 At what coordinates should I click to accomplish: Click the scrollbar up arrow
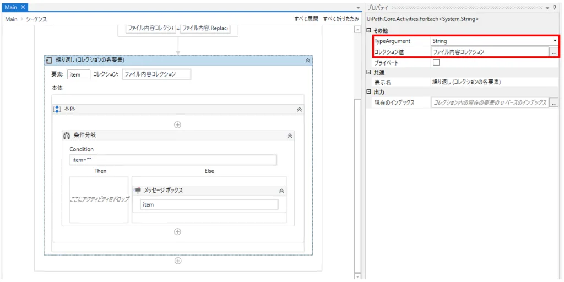[x=357, y=30]
